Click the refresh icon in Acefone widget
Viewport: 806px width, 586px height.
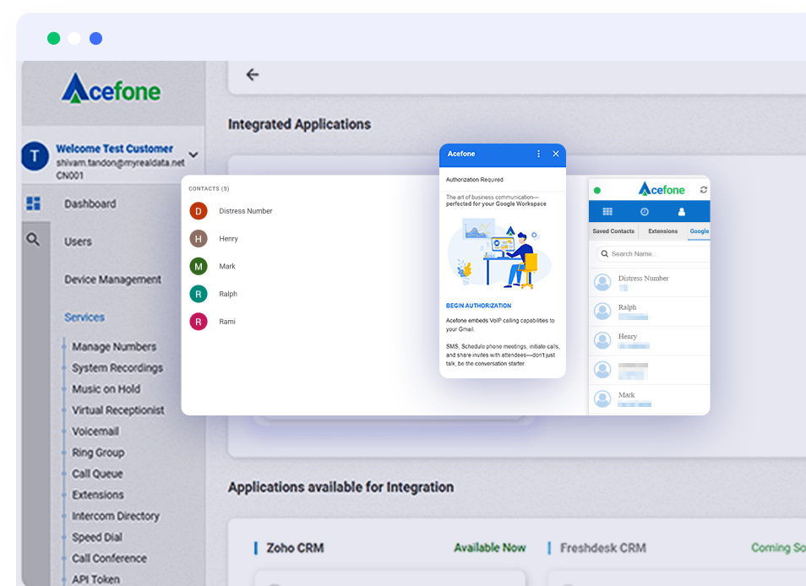(704, 190)
